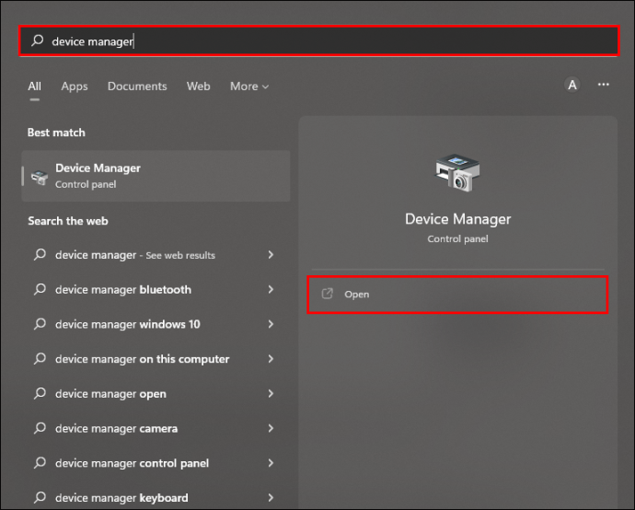Screen dimensions: 635x510
Task: Click the search magnifier icon in search box
Action: tap(37, 41)
